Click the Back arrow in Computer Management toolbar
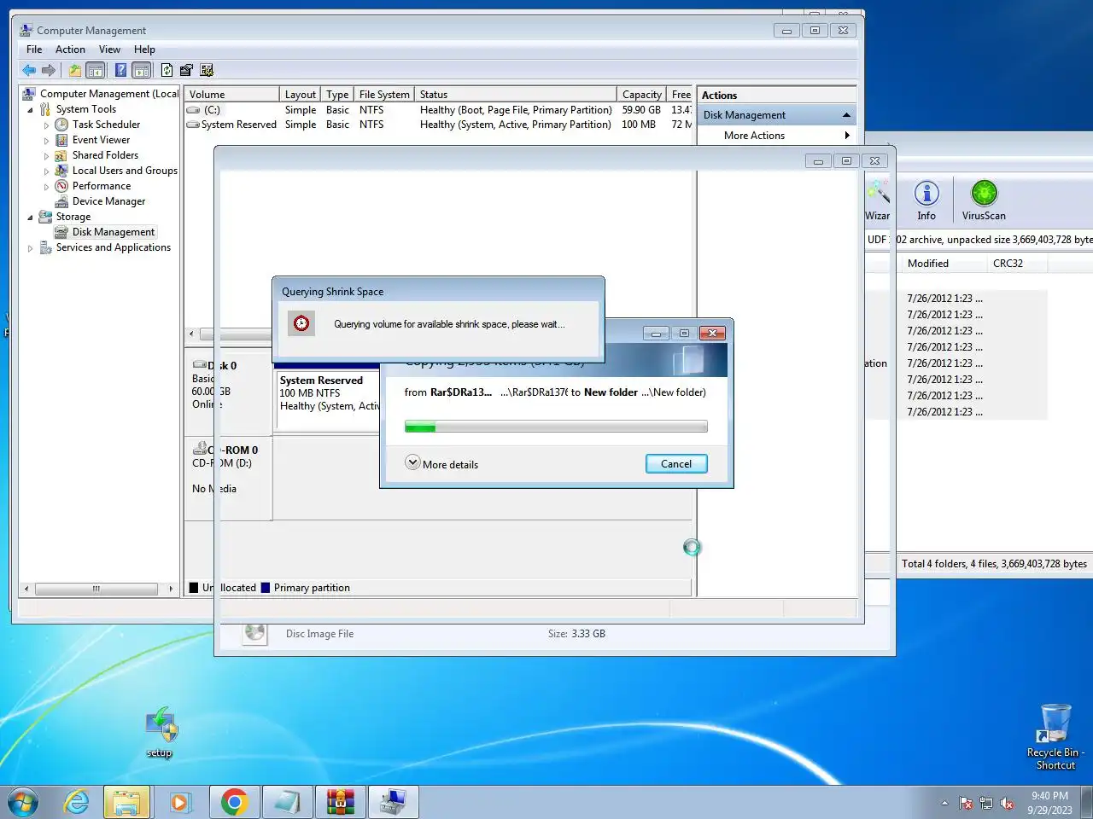Screen dimensions: 1093x819 (x=29, y=70)
